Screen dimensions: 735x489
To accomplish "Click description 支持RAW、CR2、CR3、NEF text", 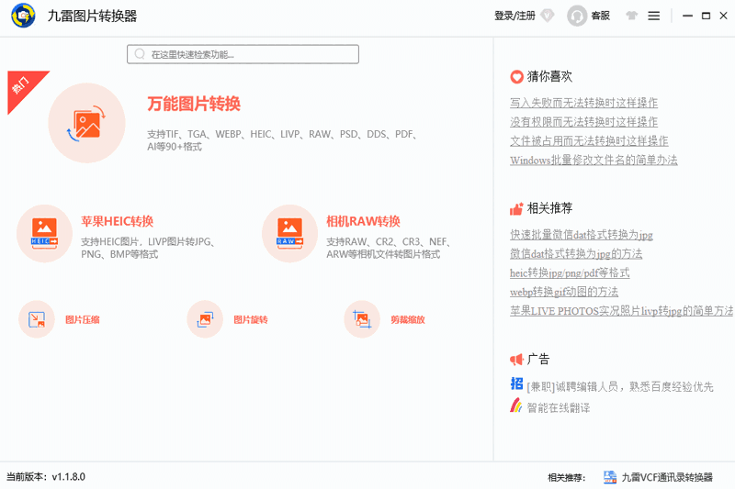I will click(x=389, y=248).
